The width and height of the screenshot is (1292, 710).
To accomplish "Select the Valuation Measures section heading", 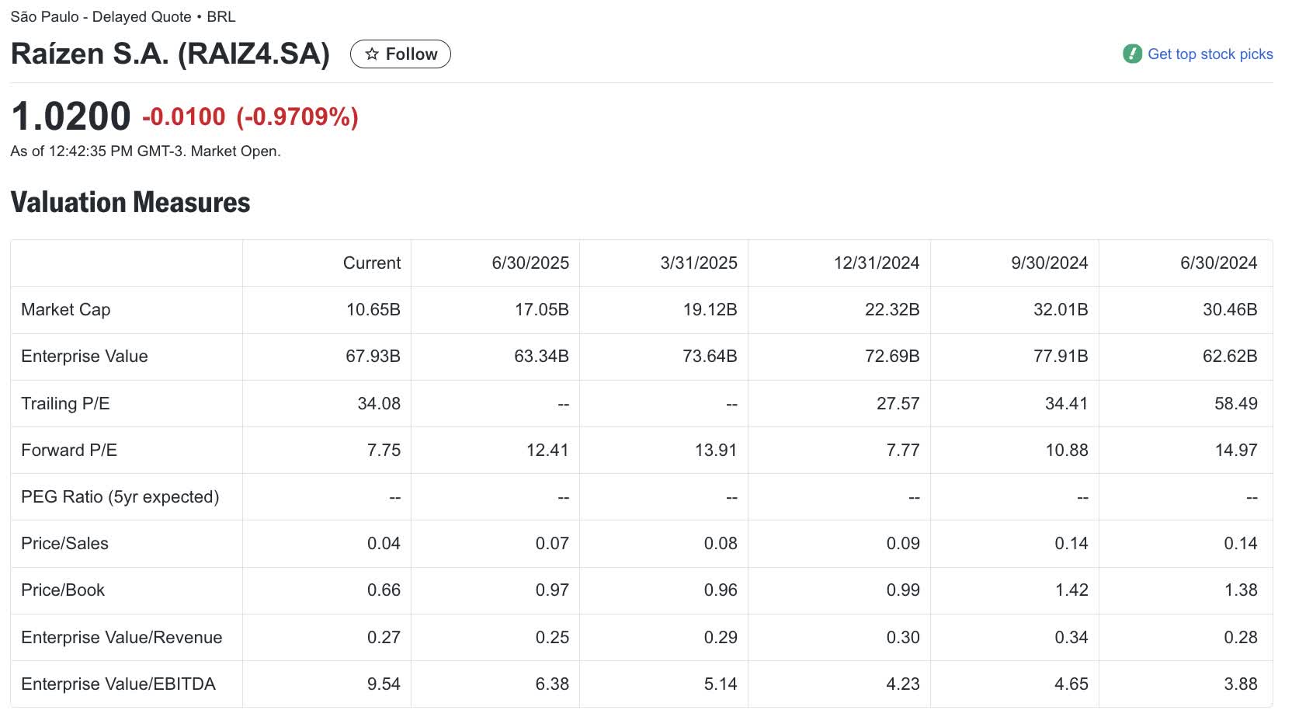I will click(130, 202).
